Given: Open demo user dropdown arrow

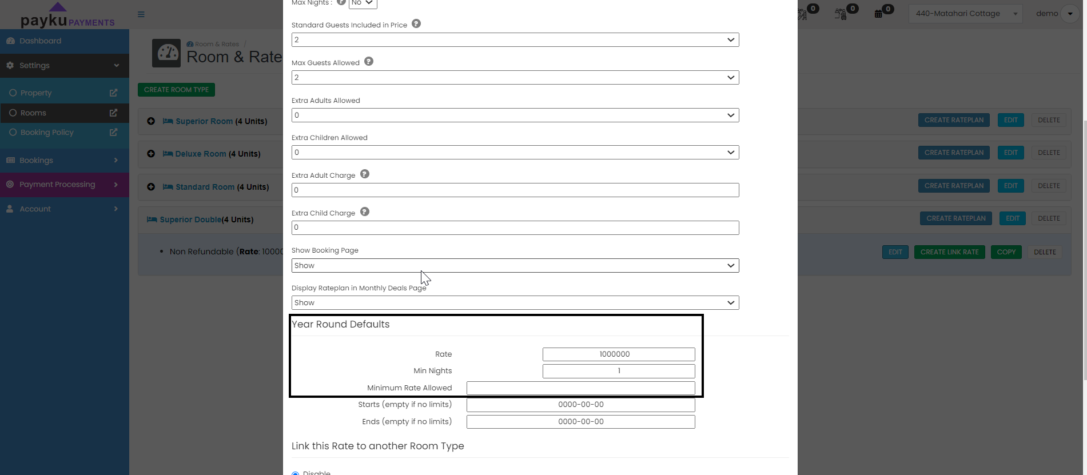Looking at the screenshot, I should pyautogui.click(x=1070, y=14).
